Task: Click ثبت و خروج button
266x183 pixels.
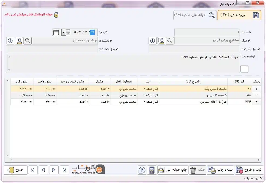Action: [249, 170]
